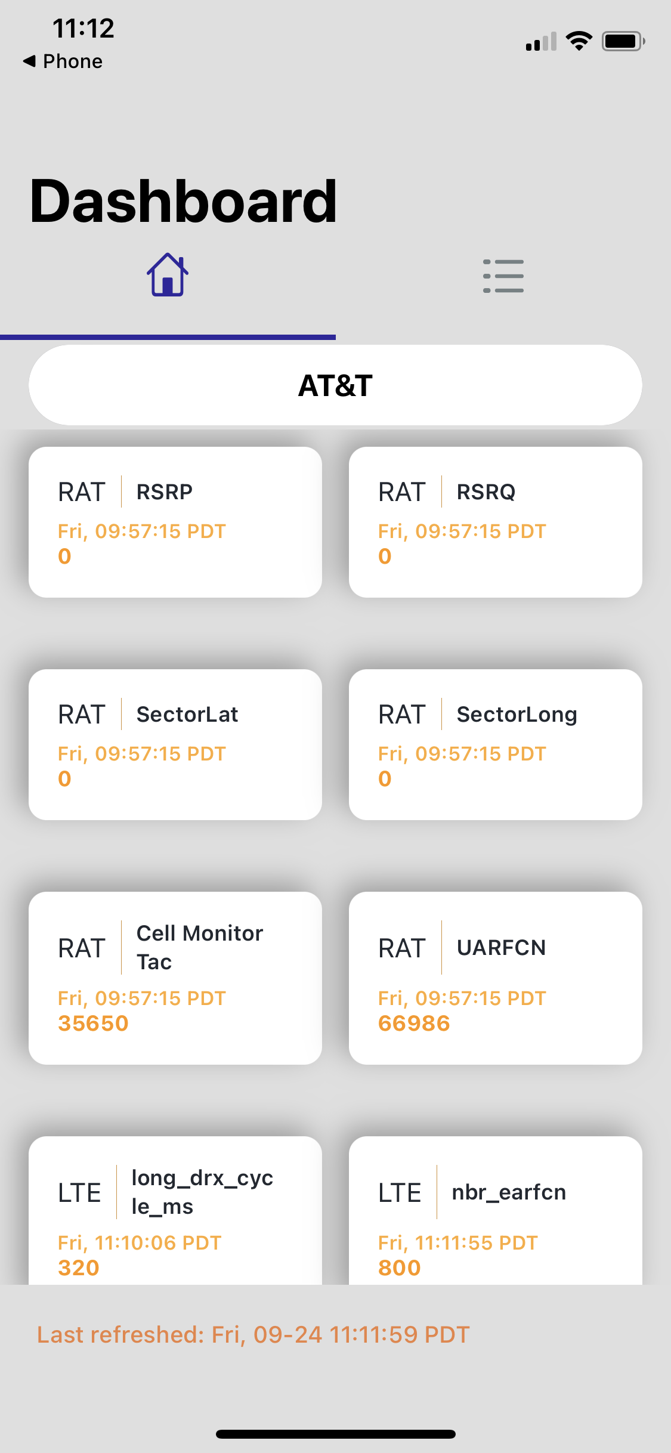Open the UARFCN card showing 66986
Viewport: 671px width, 1453px height.
pyautogui.click(x=496, y=978)
